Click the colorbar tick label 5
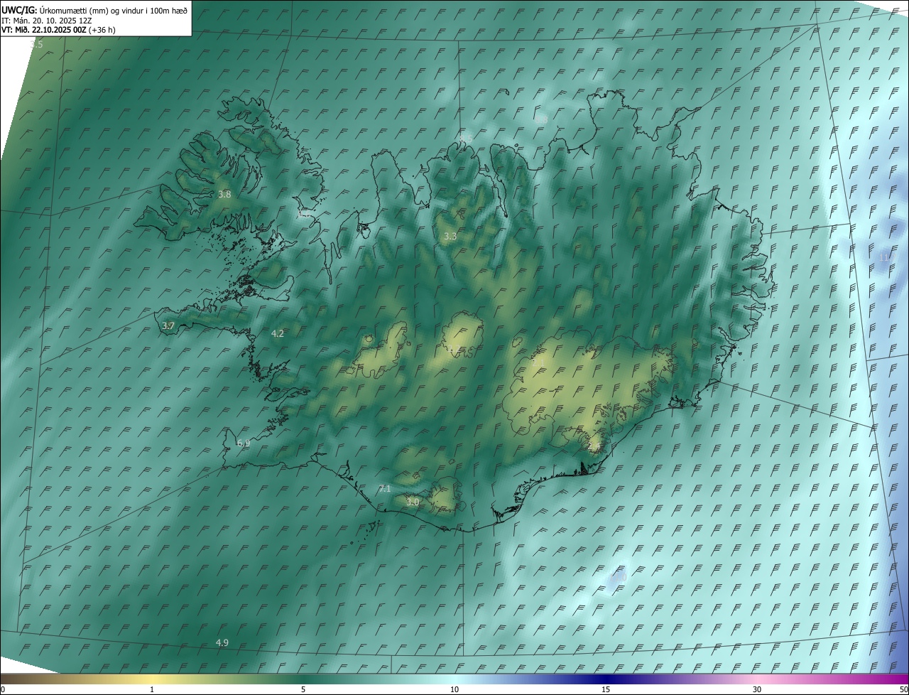The width and height of the screenshot is (909, 695). tap(303, 689)
